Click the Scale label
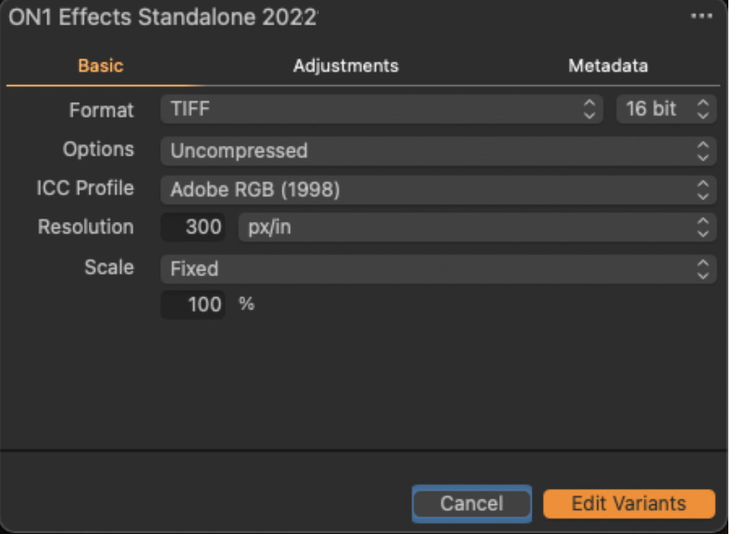 point(109,268)
